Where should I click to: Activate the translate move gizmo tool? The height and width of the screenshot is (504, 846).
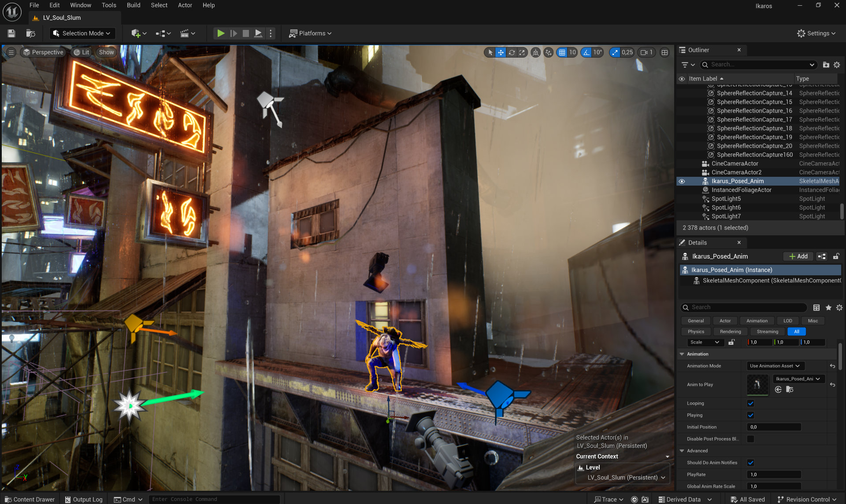pos(501,52)
